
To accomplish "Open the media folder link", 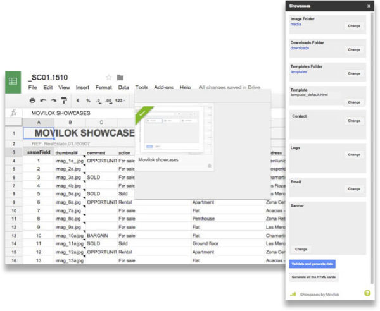I will click(x=296, y=24).
